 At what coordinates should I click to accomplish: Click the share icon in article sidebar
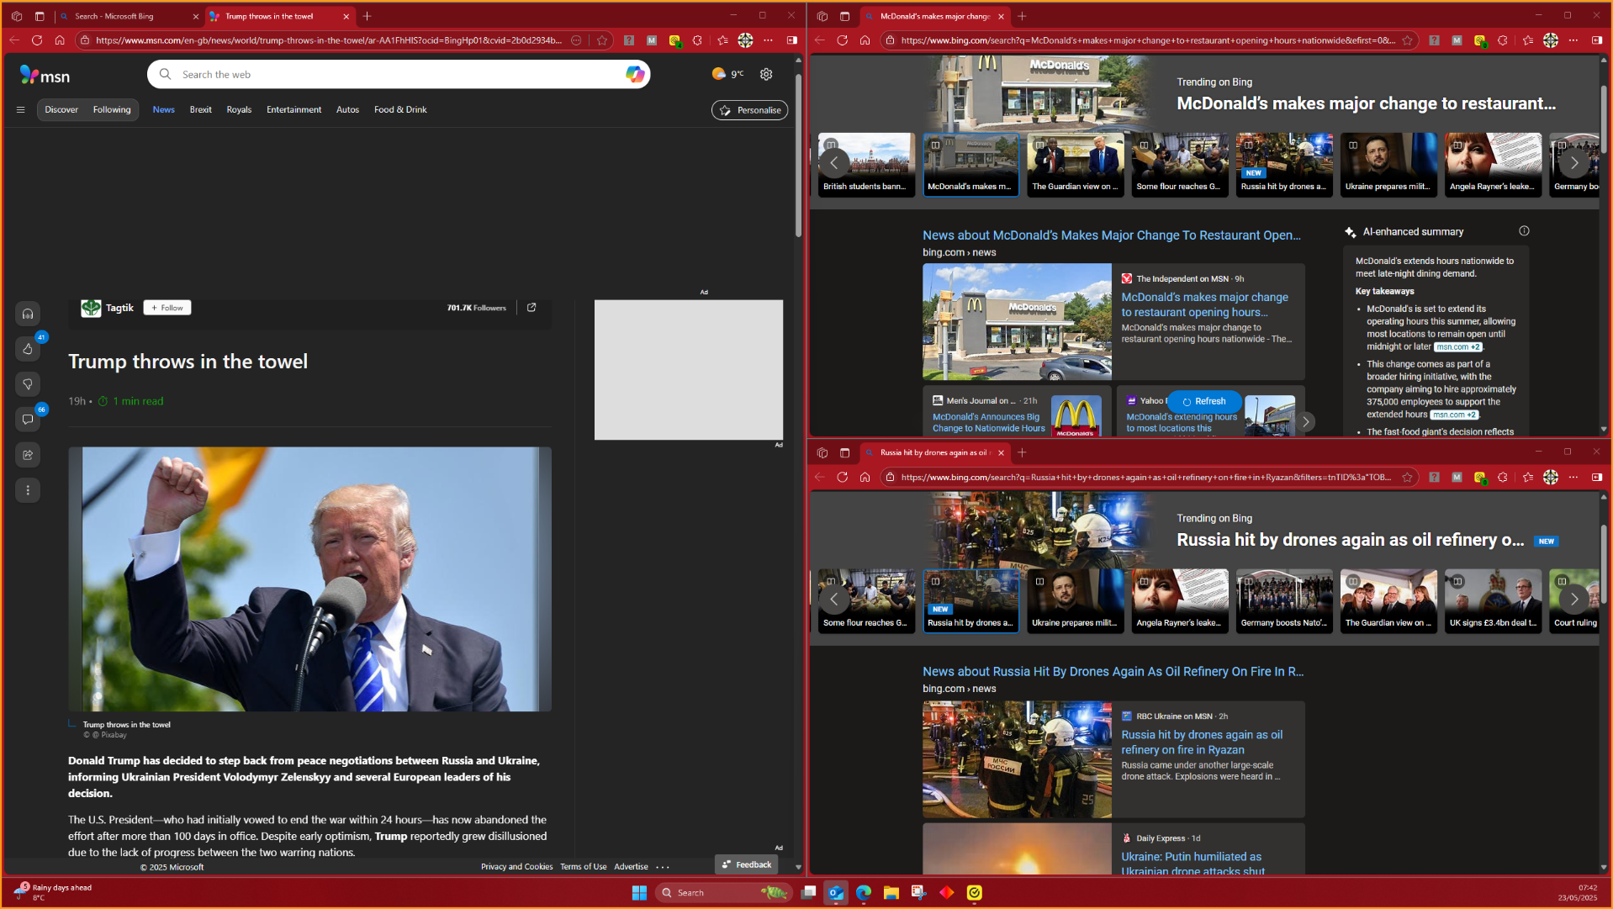coord(28,455)
